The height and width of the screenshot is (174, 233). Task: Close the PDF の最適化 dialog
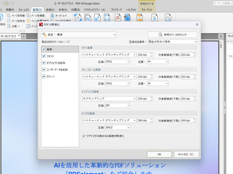tap(197, 25)
